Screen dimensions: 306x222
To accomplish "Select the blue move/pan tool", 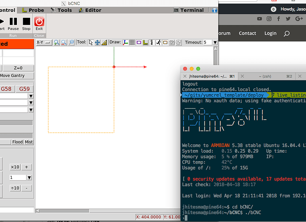I will 98,43.
